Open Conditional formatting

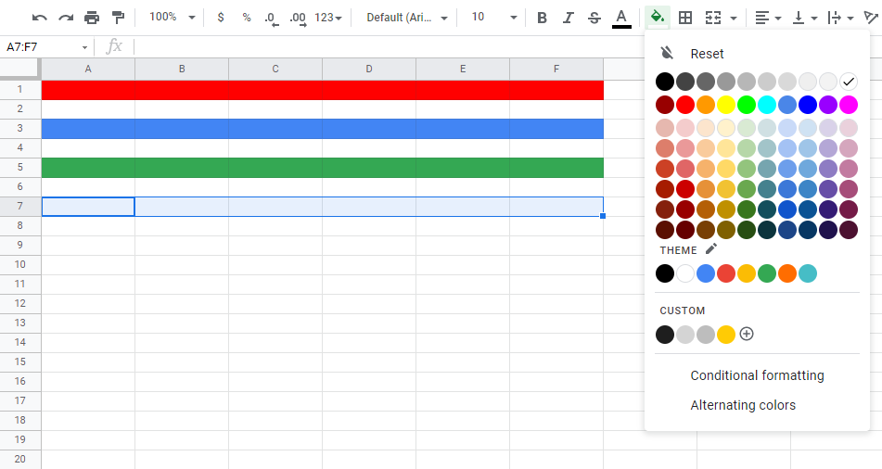pyautogui.click(x=757, y=375)
